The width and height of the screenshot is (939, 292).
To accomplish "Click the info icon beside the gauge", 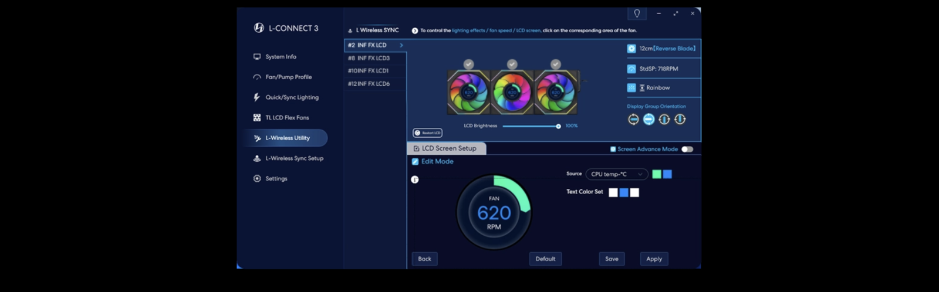I will coord(415,180).
